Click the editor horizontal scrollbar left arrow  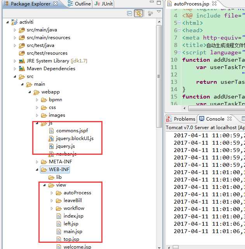coord(184,108)
